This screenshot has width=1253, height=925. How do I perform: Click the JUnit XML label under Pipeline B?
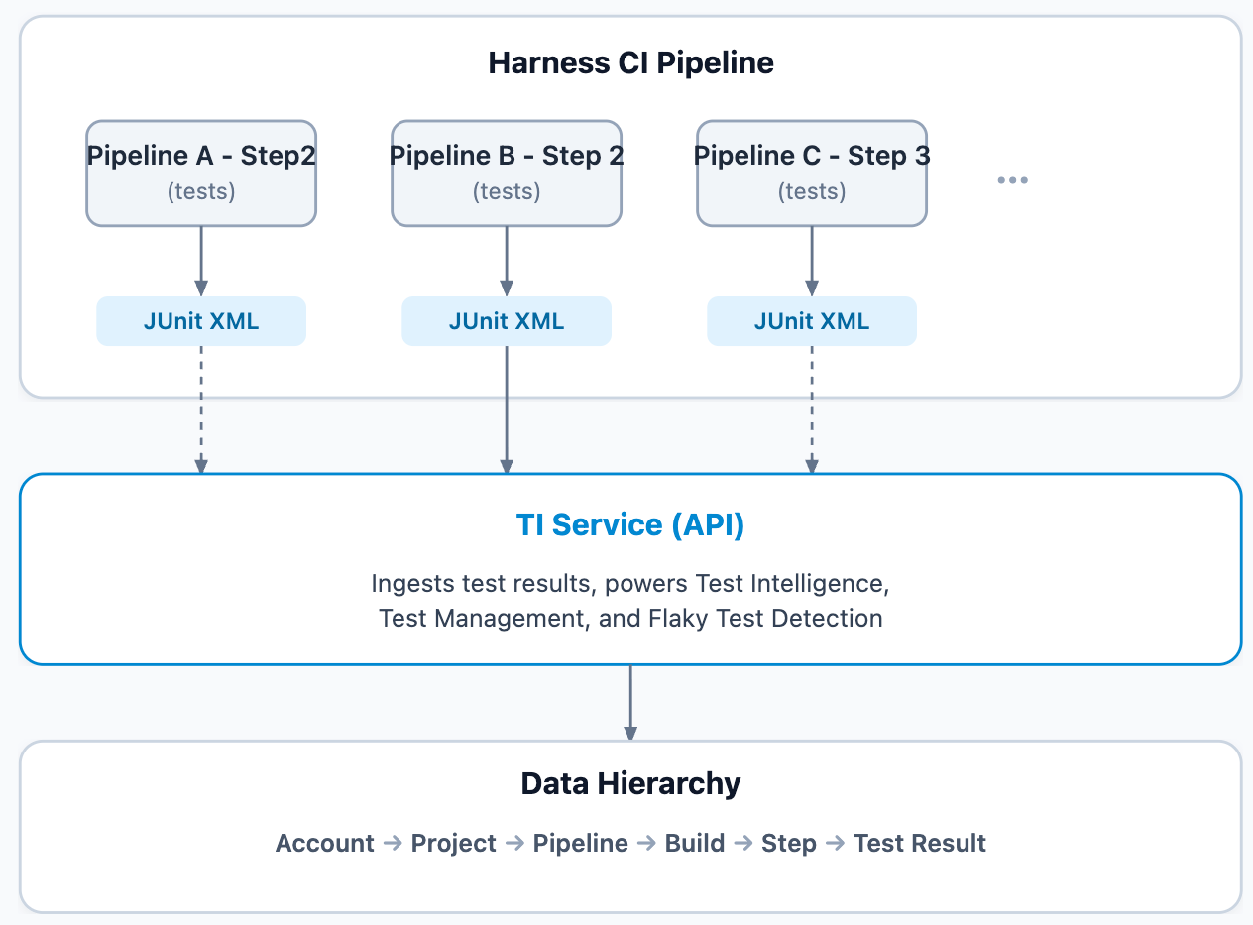click(507, 321)
